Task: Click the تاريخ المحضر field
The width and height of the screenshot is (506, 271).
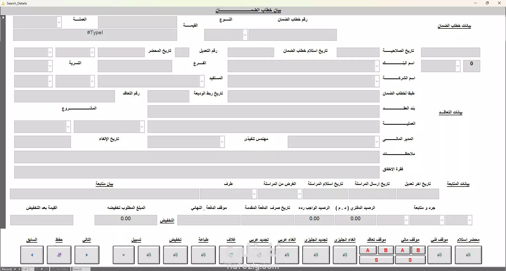Action: click(121, 52)
